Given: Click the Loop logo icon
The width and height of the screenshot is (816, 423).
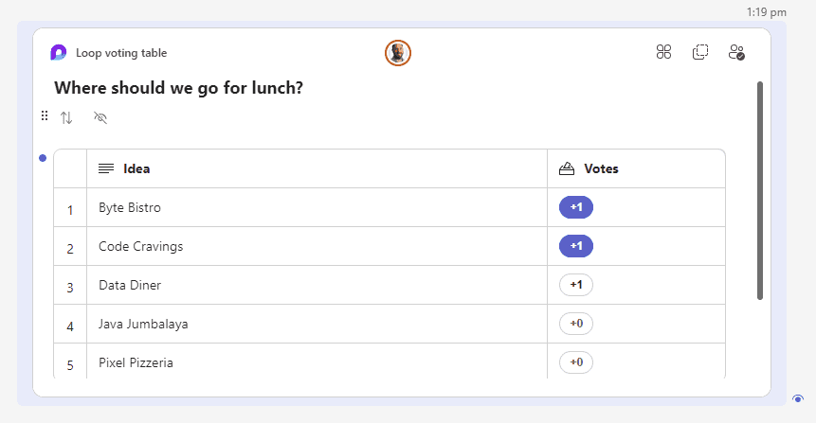Looking at the screenshot, I should coord(59,53).
